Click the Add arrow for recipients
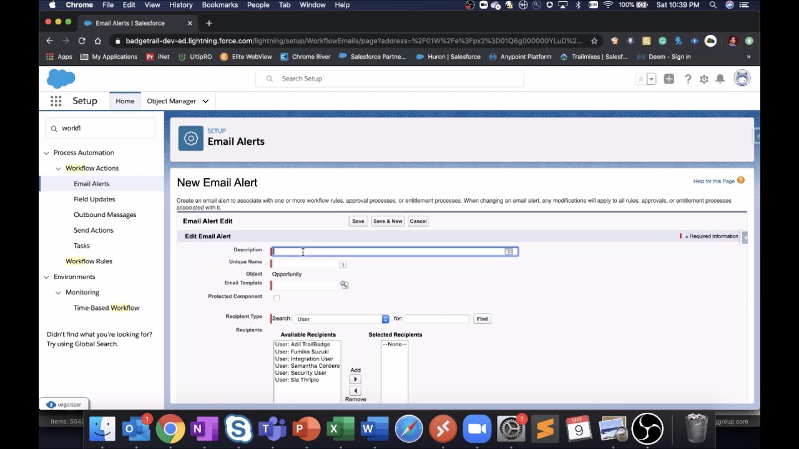Screen dimensions: 799x449 (x=355, y=379)
